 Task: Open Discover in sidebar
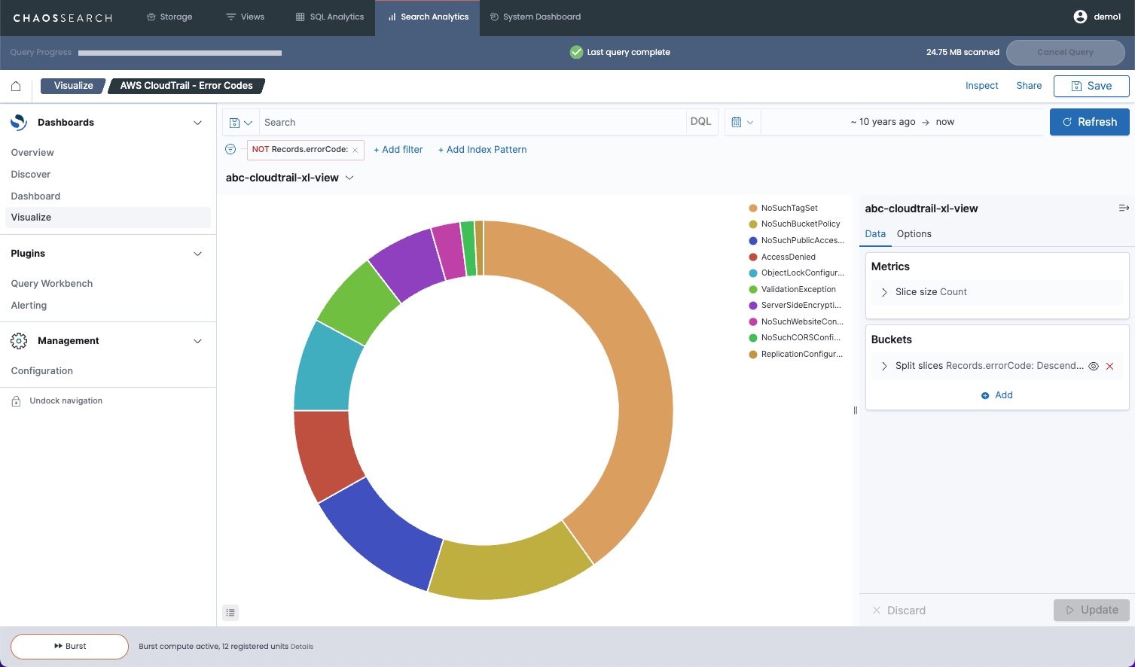tap(31, 174)
